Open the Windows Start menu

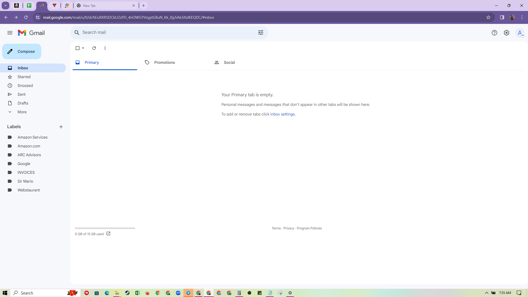(x=5, y=293)
